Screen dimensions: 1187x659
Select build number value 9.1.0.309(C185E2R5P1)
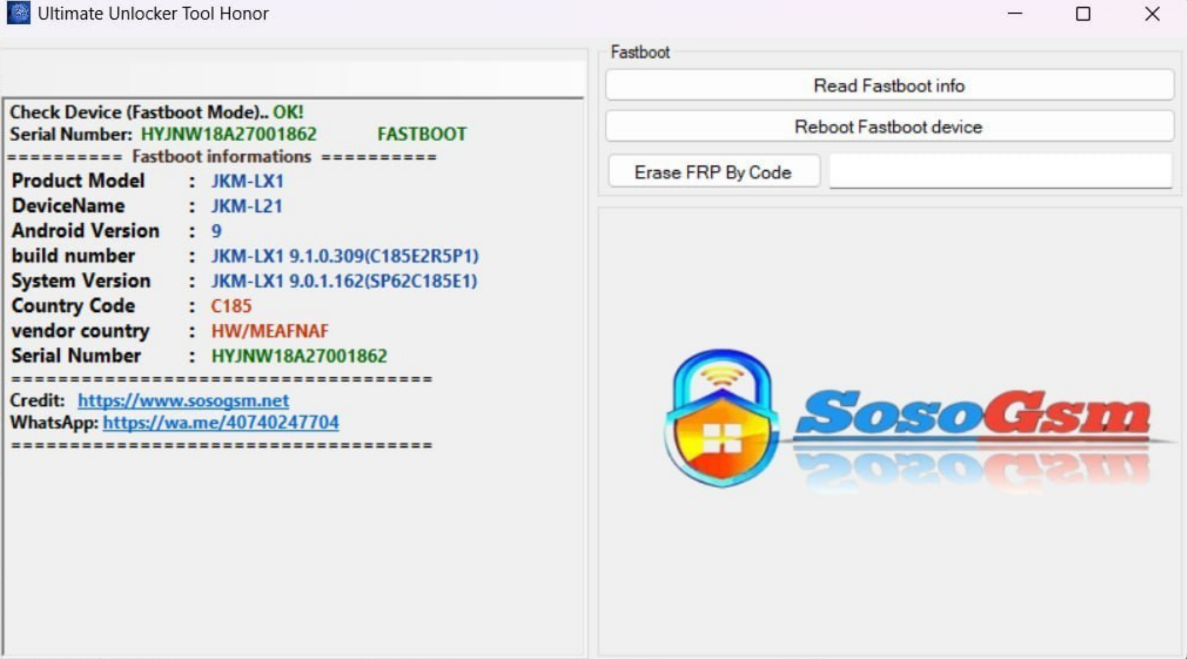pos(384,256)
